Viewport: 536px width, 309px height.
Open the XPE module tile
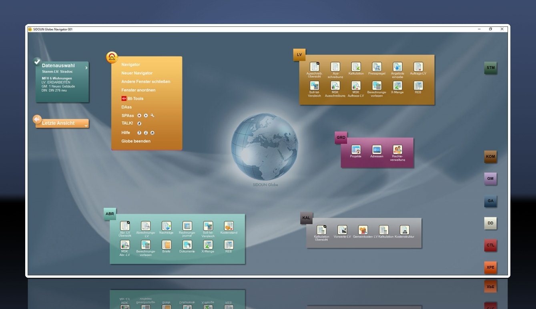(491, 267)
